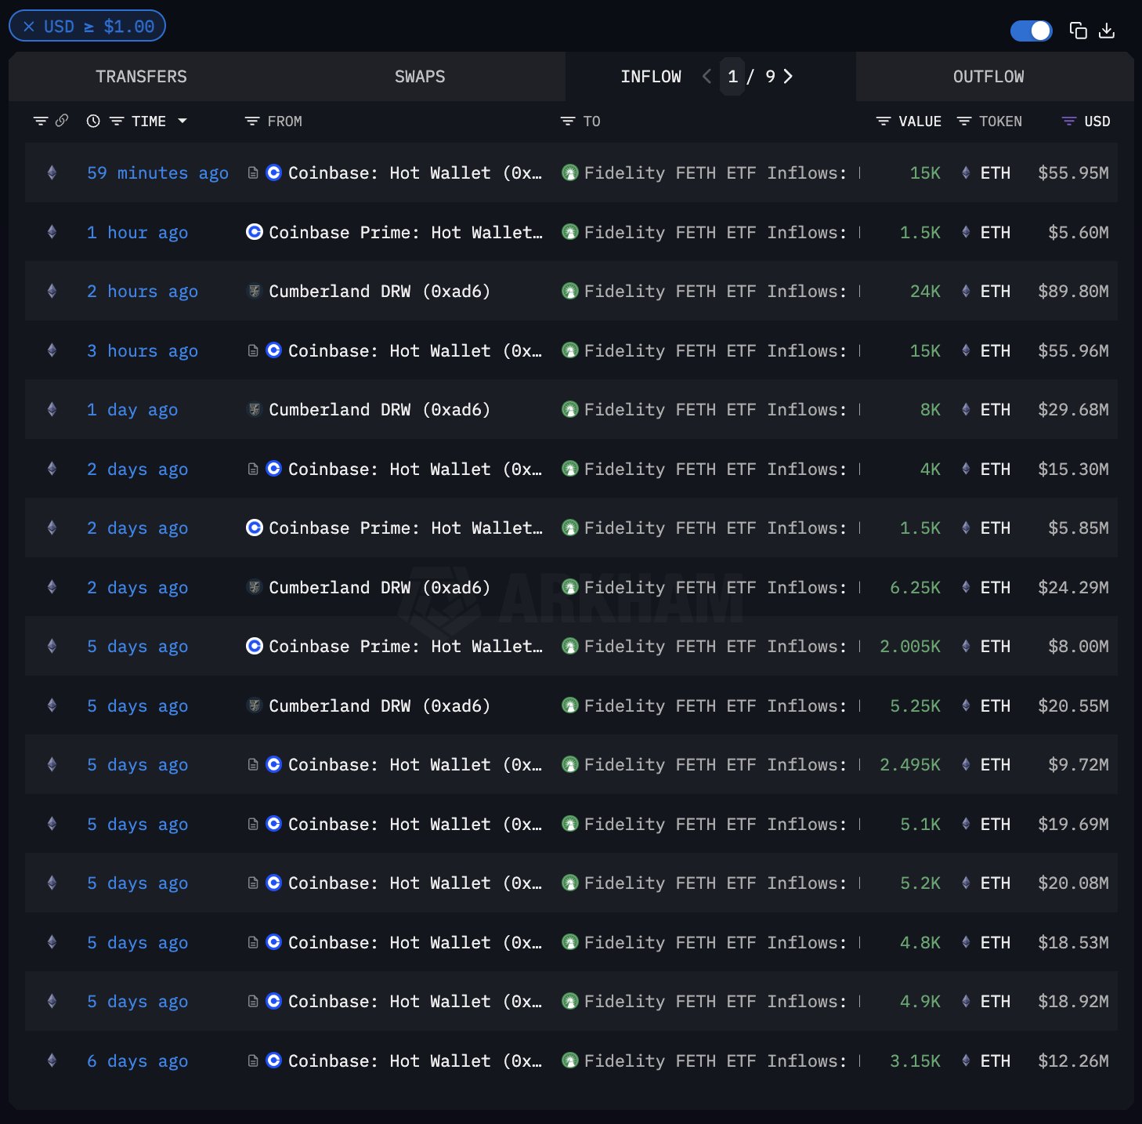Toggle the blue switch at top right
1142x1124 pixels.
[1031, 31]
